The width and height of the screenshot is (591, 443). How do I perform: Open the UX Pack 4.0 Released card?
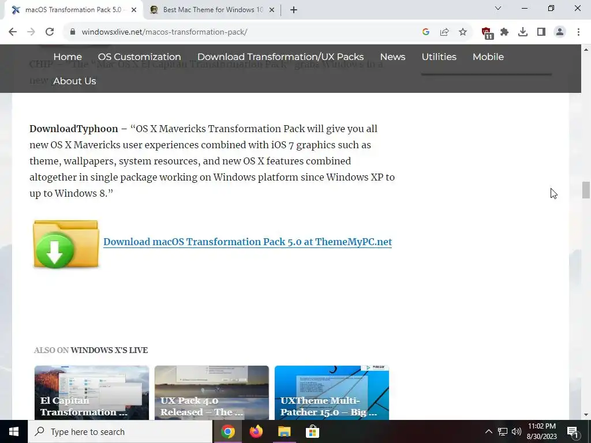[211, 392]
